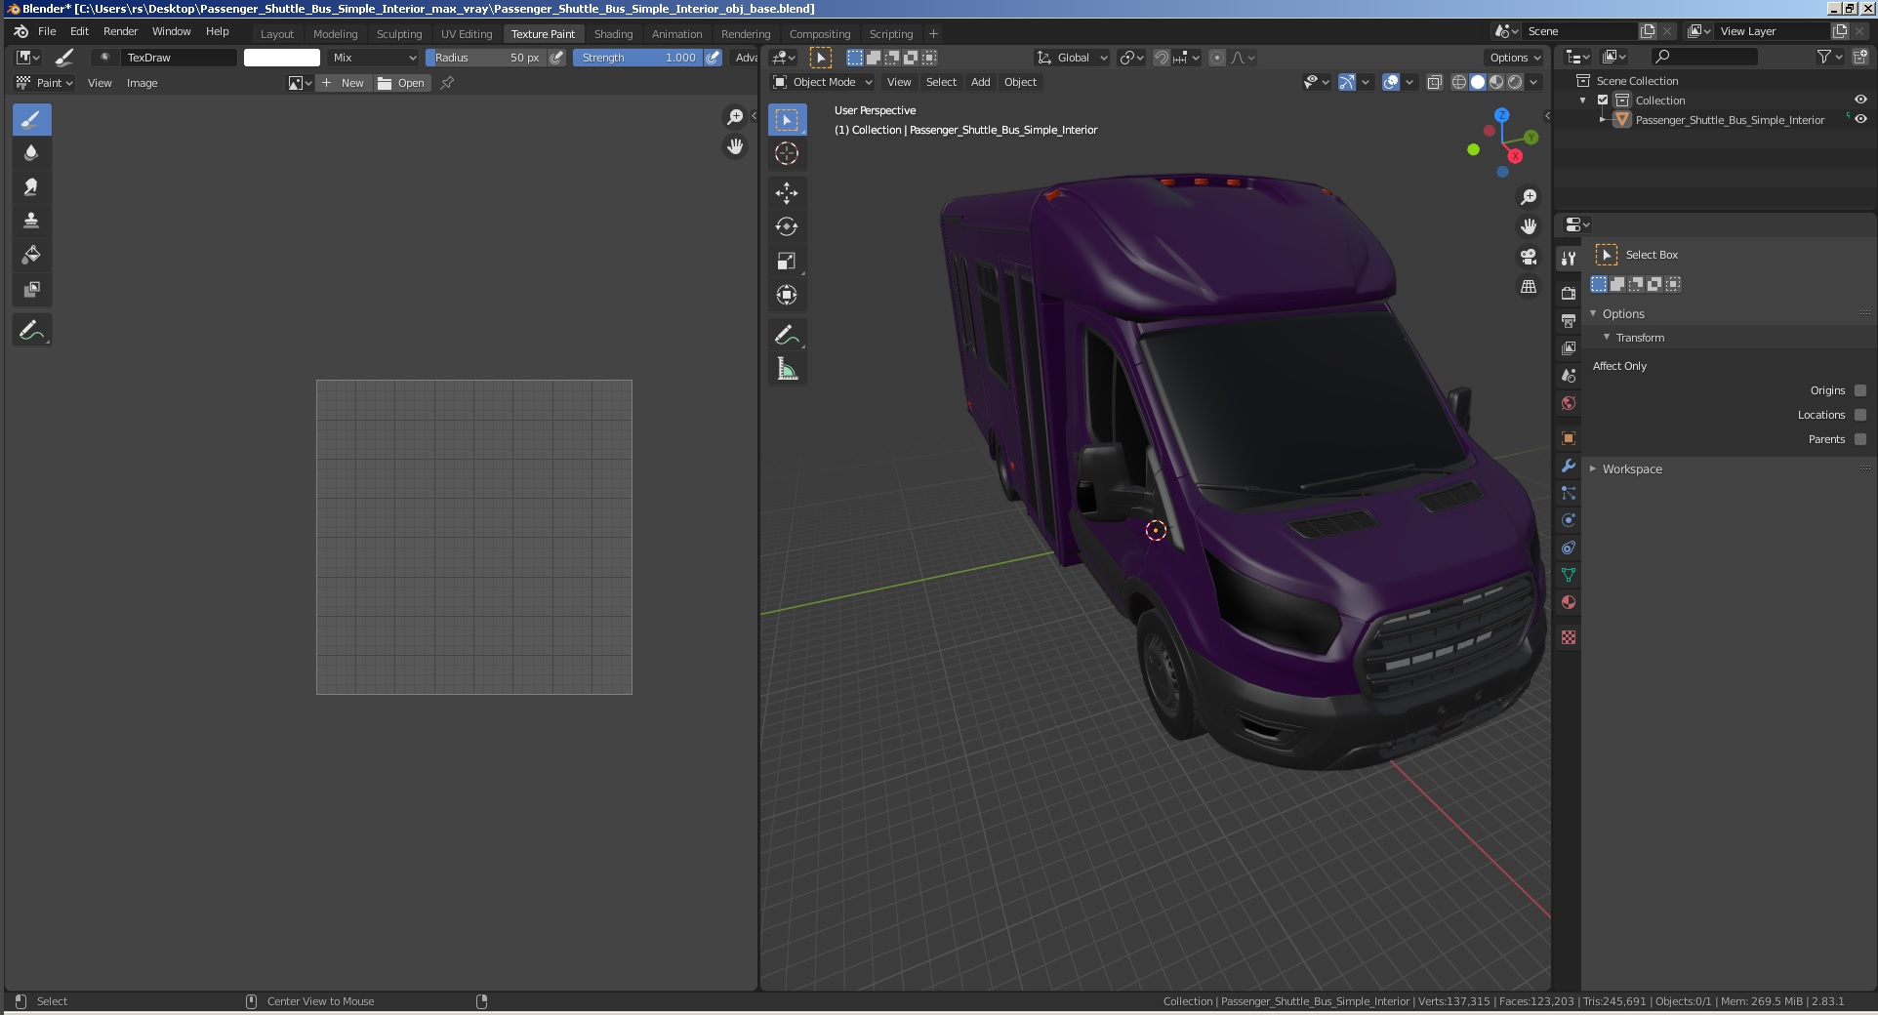Image resolution: width=1878 pixels, height=1015 pixels.
Task: Click the Select Box tool label in properties
Action: coord(1652,255)
